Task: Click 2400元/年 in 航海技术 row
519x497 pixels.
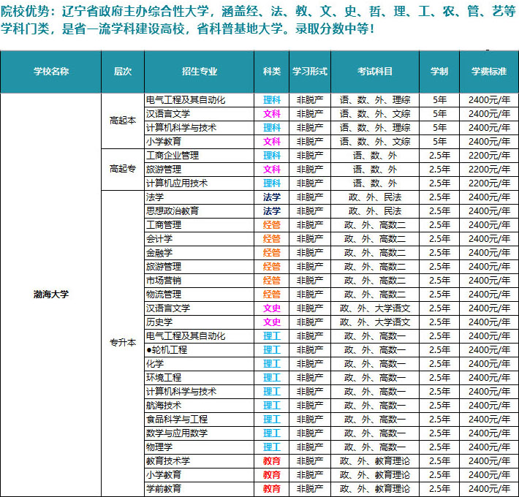Action: (x=489, y=406)
